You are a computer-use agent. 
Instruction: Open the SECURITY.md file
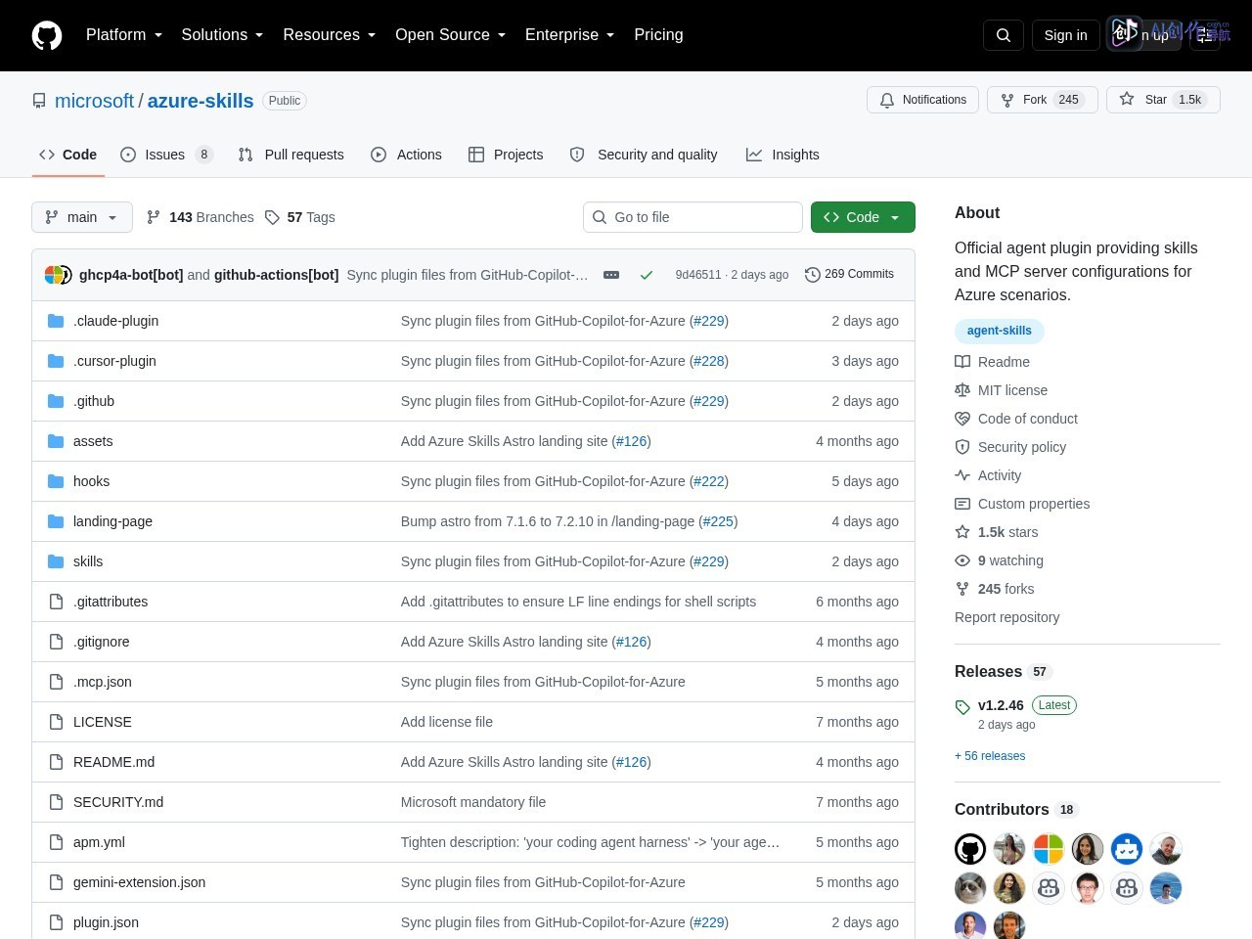pos(118,802)
